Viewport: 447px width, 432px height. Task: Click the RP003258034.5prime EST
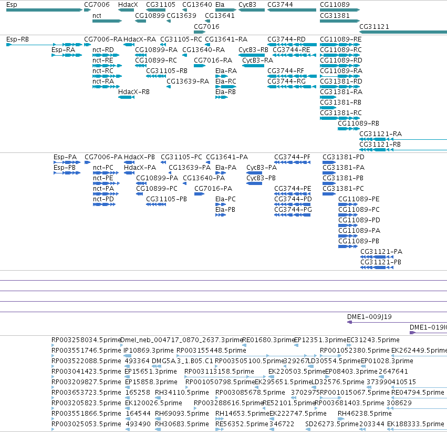[53, 345]
